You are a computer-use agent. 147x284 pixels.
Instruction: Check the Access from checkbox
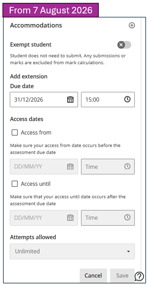[x=15, y=132]
